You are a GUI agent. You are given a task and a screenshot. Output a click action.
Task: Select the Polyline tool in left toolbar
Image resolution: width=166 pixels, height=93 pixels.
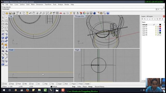tap(3, 21)
